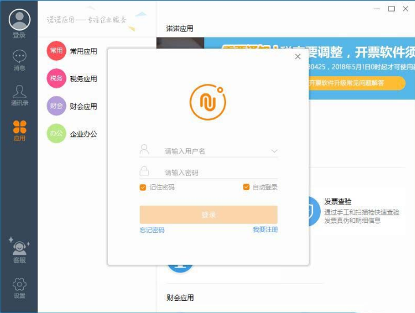Close the login dialog

pos(298,57)
